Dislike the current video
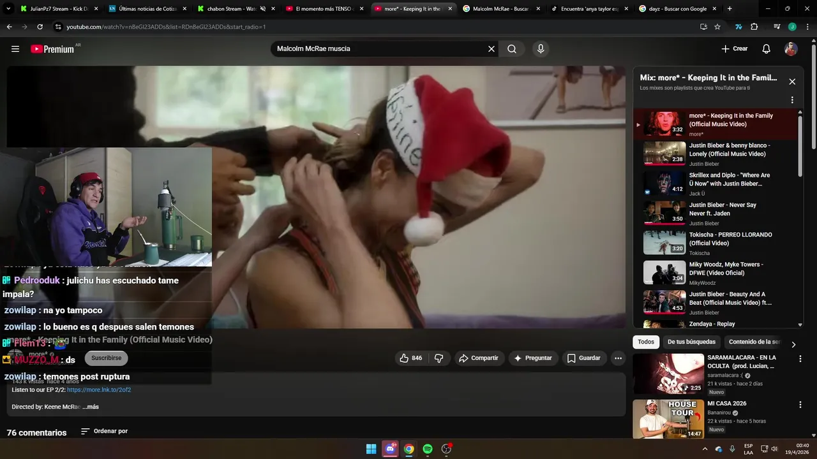This screenshot has width=817, height=459. tap(439, 358)
